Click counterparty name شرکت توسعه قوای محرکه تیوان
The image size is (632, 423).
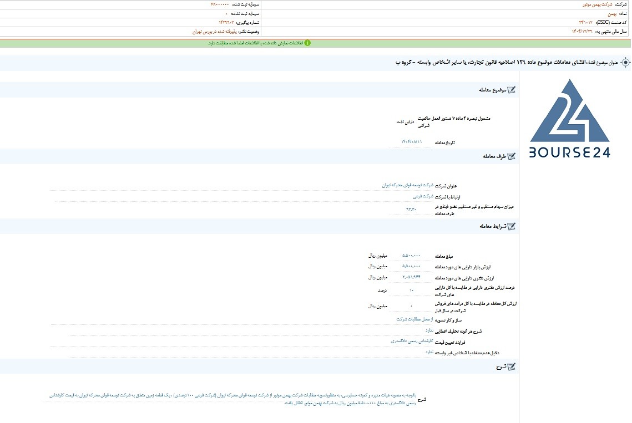(407, 185)
